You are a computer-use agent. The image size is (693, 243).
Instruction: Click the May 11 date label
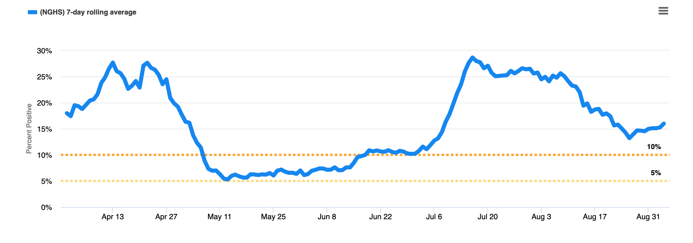click(219, 217)
